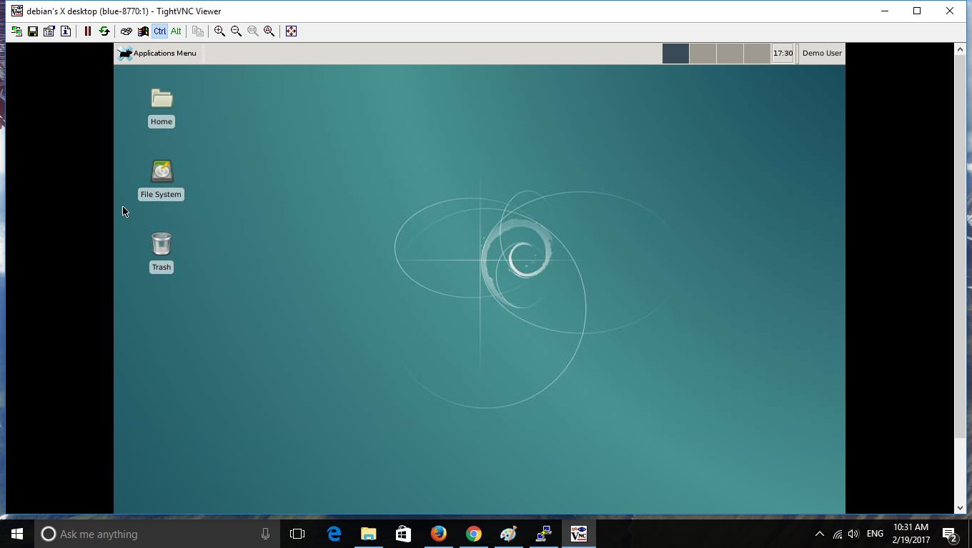The width and height of the screenshot is (972, 548).
Task: Open Paint from the taskbar palette icon
Action: tap(508, 534)
